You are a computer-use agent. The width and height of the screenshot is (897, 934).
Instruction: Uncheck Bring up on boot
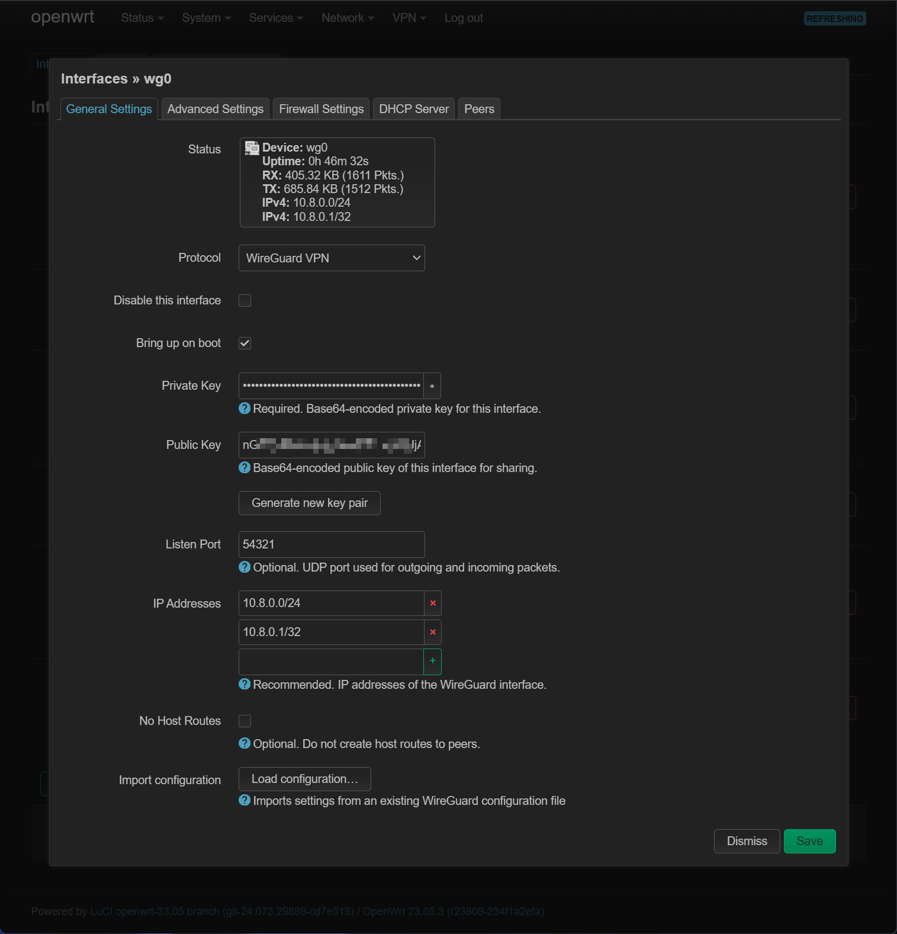(245, 344)
